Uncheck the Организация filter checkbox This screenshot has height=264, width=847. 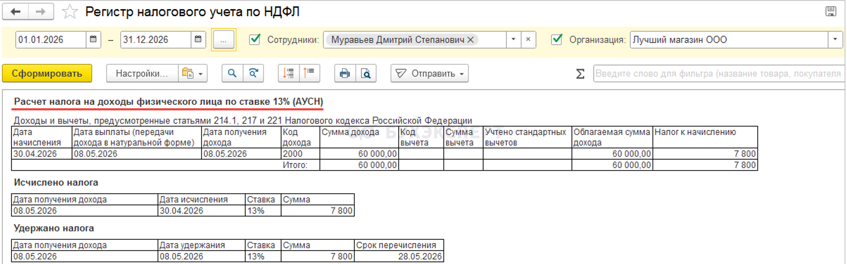pyautogui.click(x=556, y=39)
